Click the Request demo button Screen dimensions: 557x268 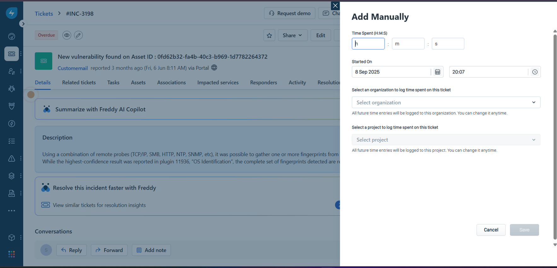click(290, 13)
